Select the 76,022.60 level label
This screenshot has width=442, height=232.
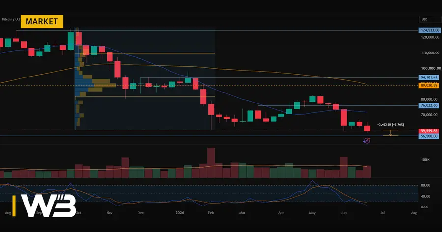coord(429,105)
